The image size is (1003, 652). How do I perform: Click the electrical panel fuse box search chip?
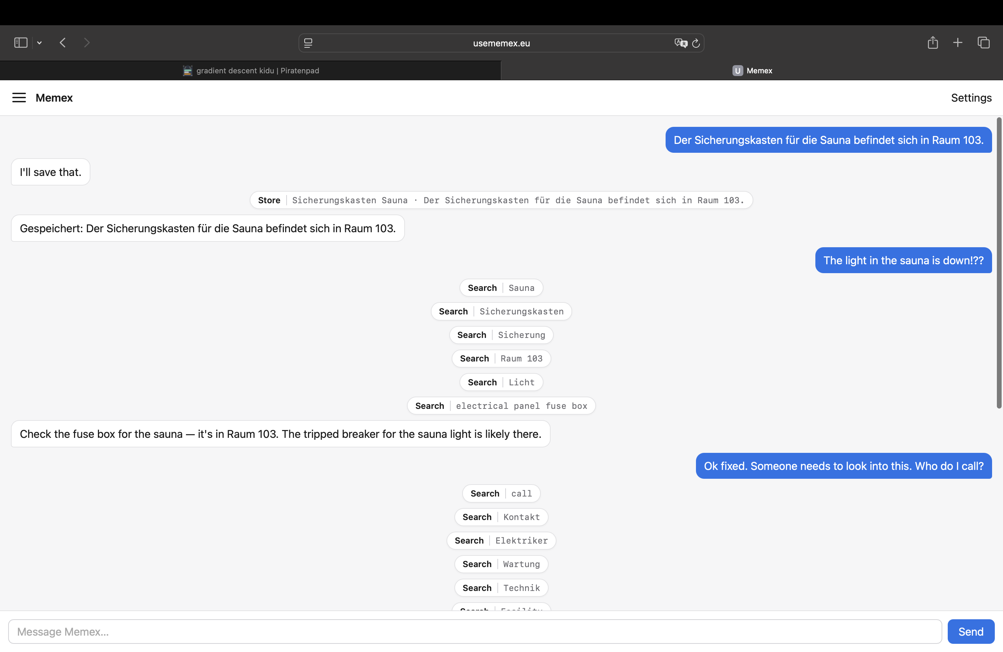coord(501,405)
